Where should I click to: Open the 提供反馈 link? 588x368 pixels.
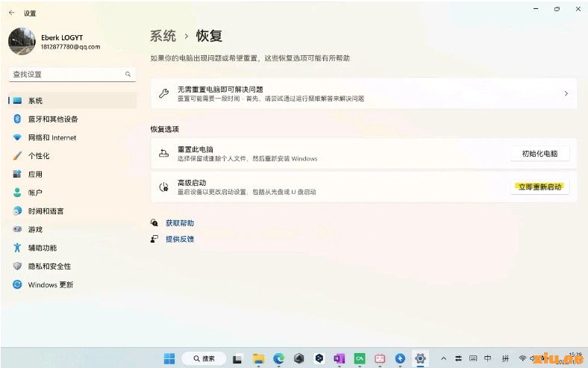(x=179, y=239)
